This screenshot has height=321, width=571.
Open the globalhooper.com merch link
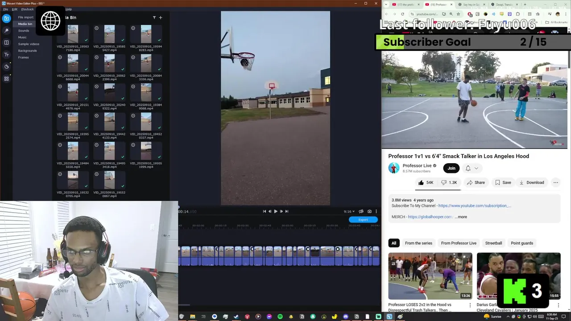430,217
